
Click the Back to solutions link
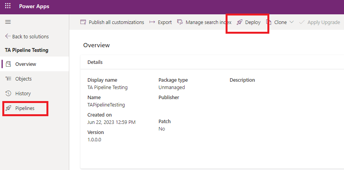tap(30, 36)
